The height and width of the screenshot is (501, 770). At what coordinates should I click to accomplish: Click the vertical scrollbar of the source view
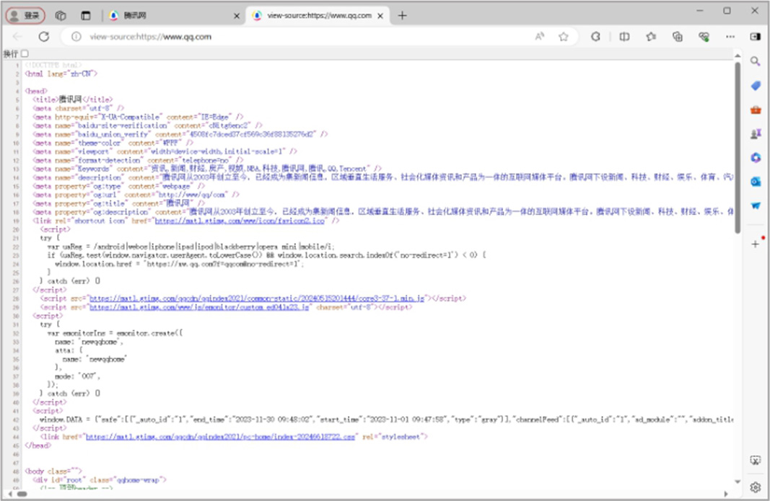pos(737,144)
